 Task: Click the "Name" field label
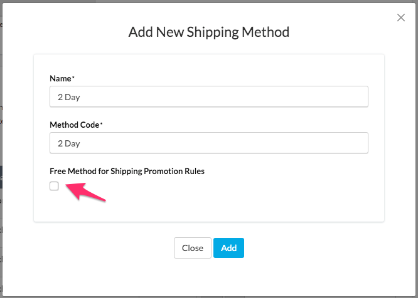[x=60, y=78]
